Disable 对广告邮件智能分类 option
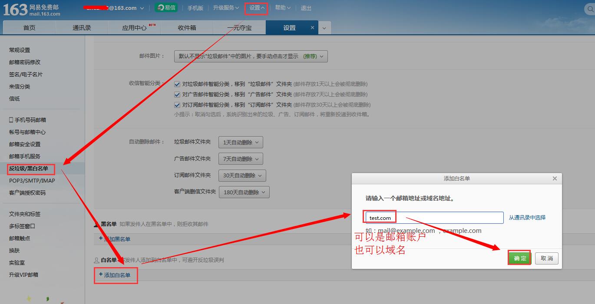595x304 pixels. tap(177, 94)
